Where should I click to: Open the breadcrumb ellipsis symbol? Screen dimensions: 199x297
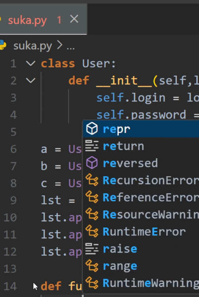pos(71,46)
